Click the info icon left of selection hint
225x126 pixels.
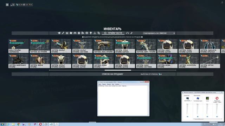(x=83, y=37)
